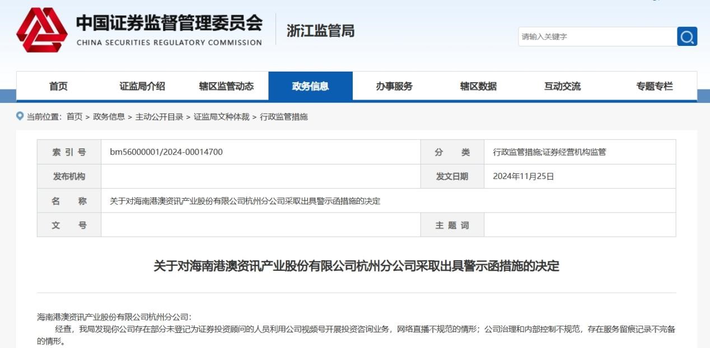Screen dimensions: 710x348
Task: Click the 首页 breadcrumb link
Action: (74, 116)
